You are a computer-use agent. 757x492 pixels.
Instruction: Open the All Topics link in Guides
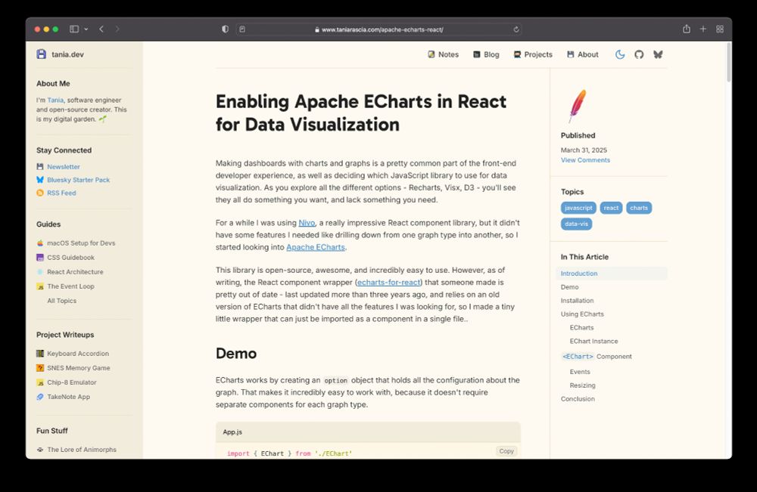click(62, 301)
